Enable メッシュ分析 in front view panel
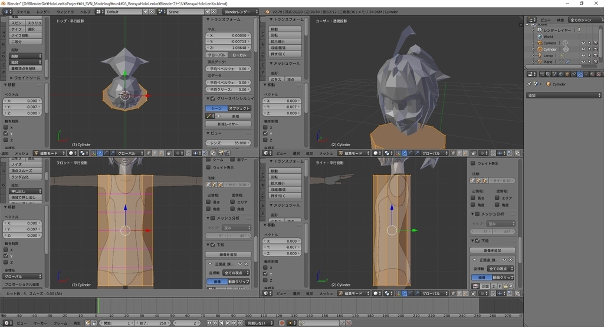 (212, 218)
